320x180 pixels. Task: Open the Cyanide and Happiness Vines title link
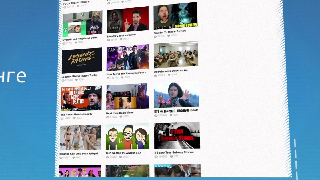point(80,39)
